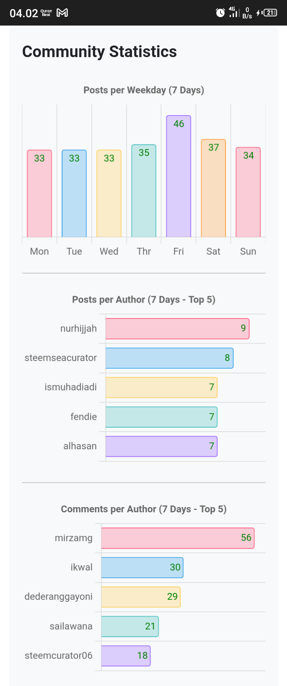Tap the Saturday bar showing 37

pyautogui.click(x=213, y=188)
